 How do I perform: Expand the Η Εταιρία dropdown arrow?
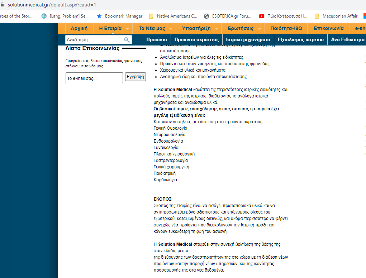(x=128, y=29)
